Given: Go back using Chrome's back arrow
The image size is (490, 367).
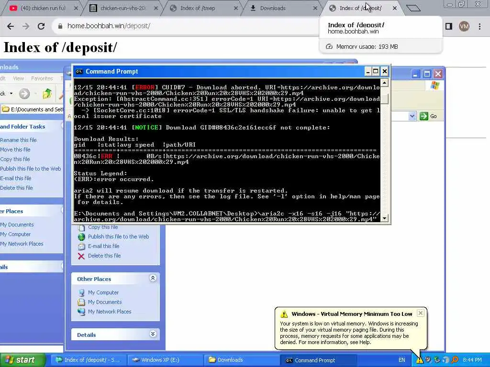Looking at the screenshot, I should click(11, 26).
